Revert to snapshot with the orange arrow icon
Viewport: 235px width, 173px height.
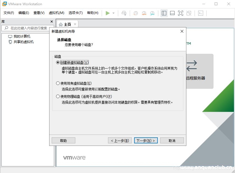[x=143, y=13]
